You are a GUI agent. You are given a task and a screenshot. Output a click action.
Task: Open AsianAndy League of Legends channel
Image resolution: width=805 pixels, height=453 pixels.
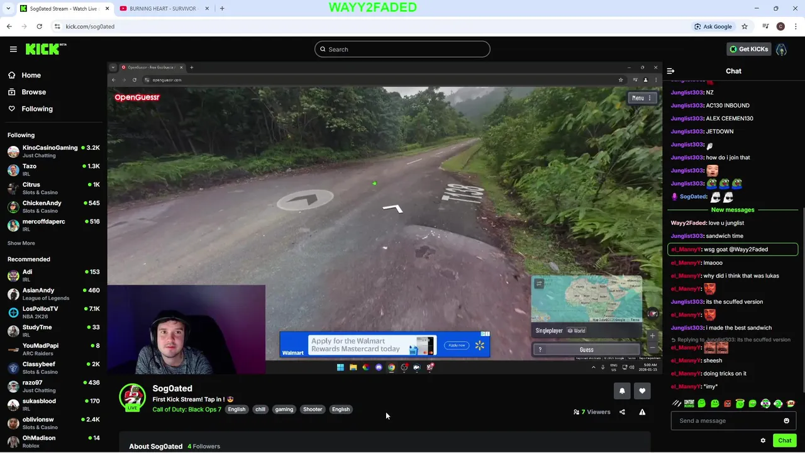pyautogui.click(x=53, y=294)
